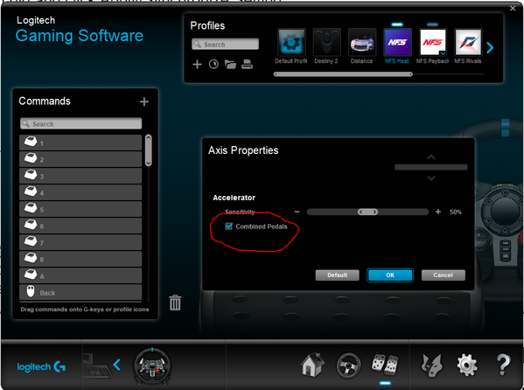
Task: Select the NFS Heat profile
Action: click(397, 42)
